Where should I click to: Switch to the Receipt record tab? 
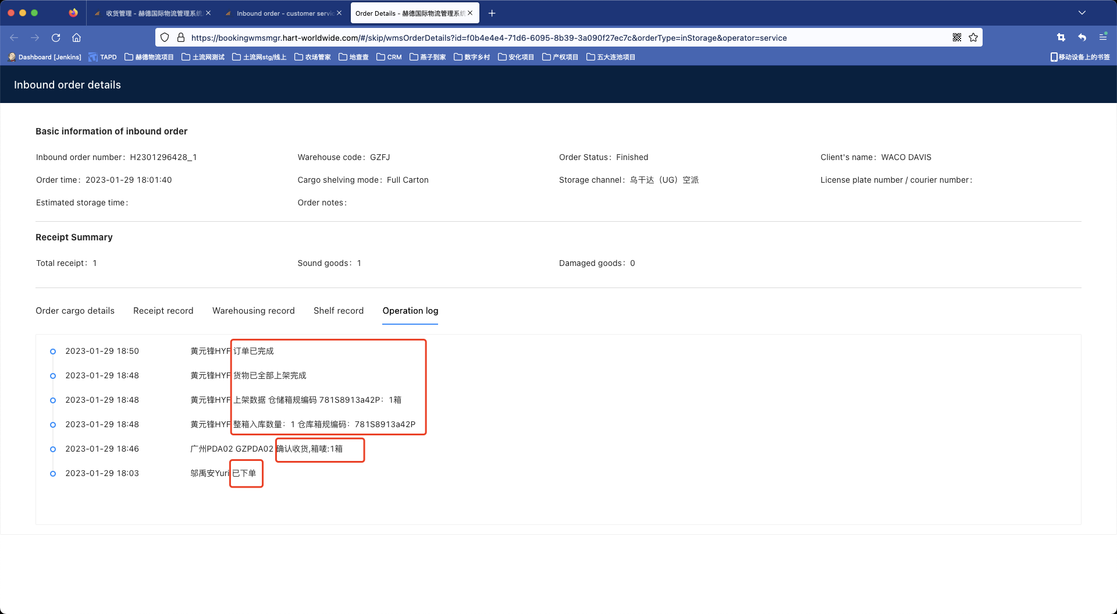point(163,311)
